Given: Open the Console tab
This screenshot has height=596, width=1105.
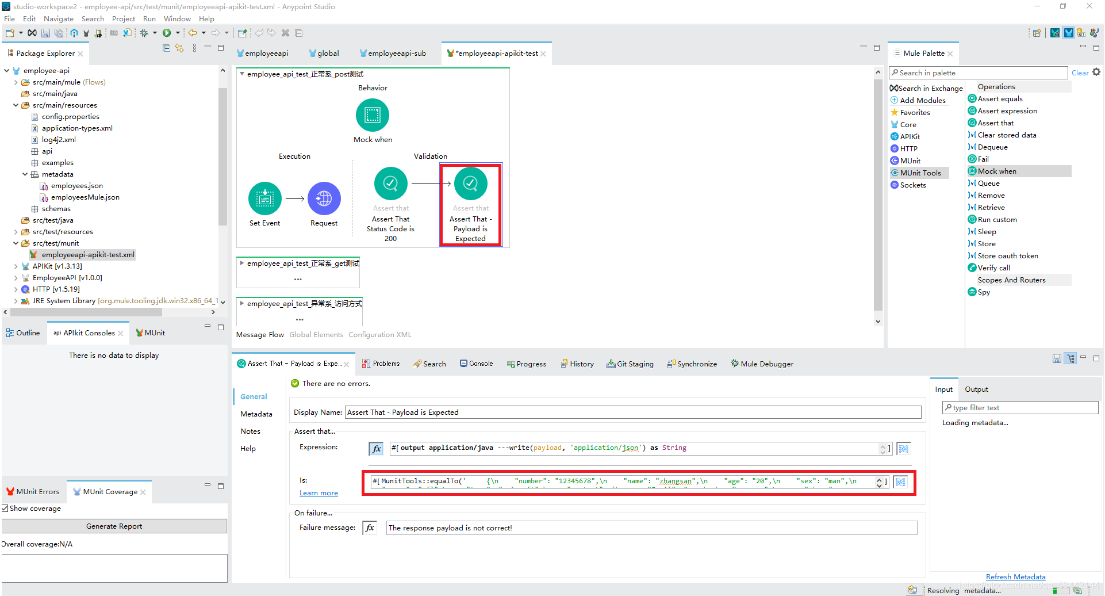Looking at the screenshot, I should (x=477, y=364).
